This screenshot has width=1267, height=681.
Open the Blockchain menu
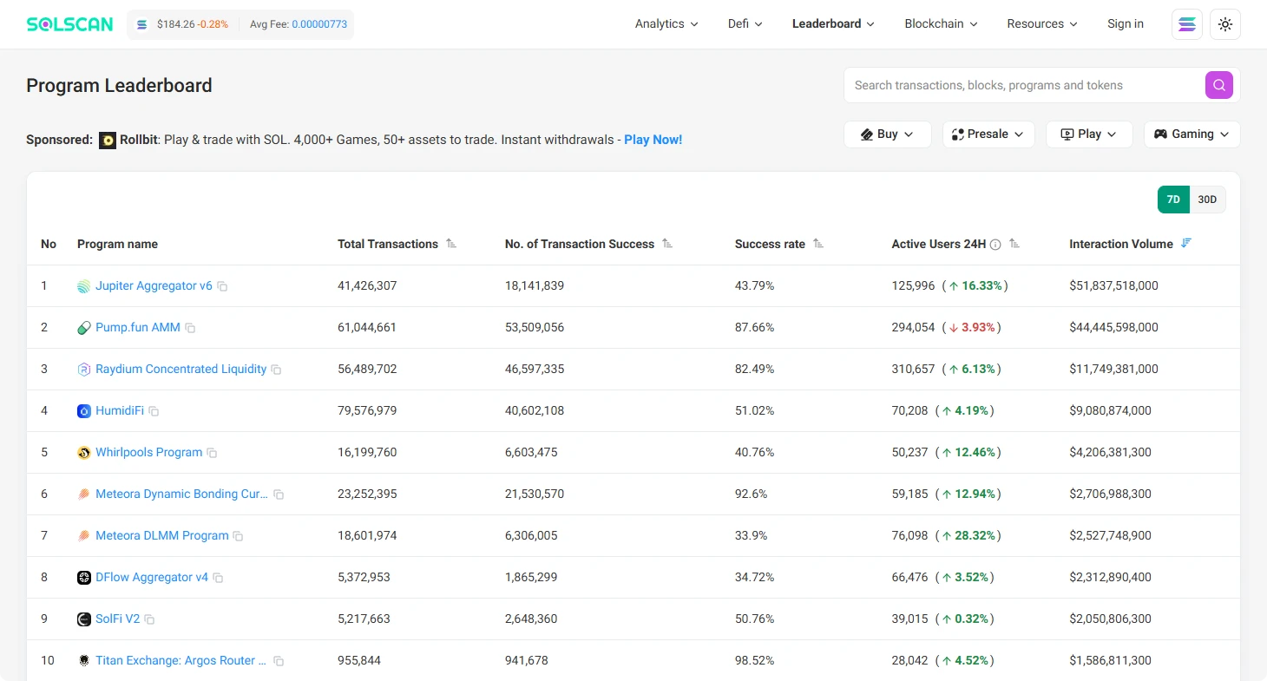(941, 23)
